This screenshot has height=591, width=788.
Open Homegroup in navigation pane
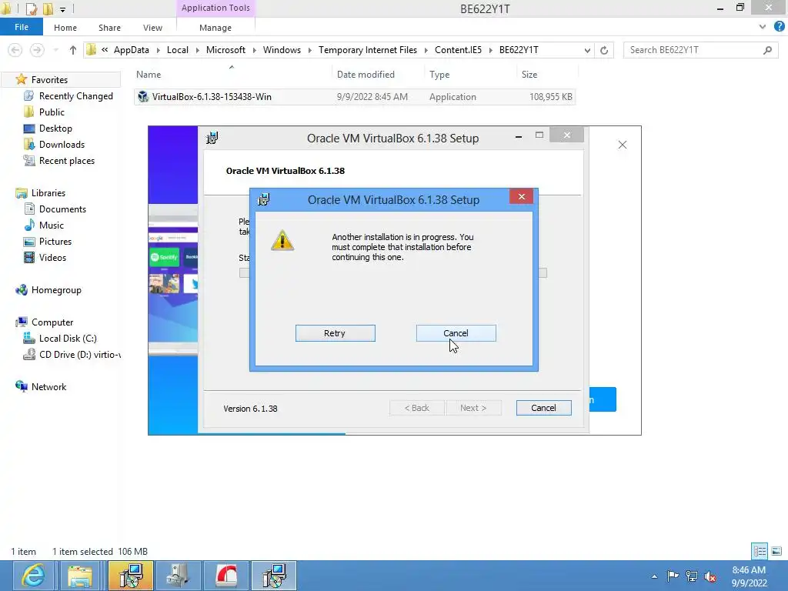click(56, 290)
